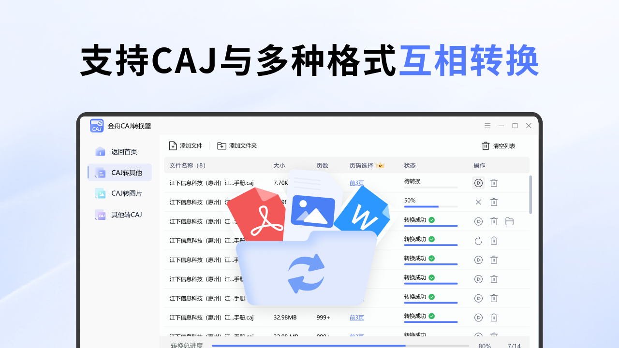Click the 金舟CAJ转换器 app logo
Screen dimensions: 619x348
tap(97, 125)
